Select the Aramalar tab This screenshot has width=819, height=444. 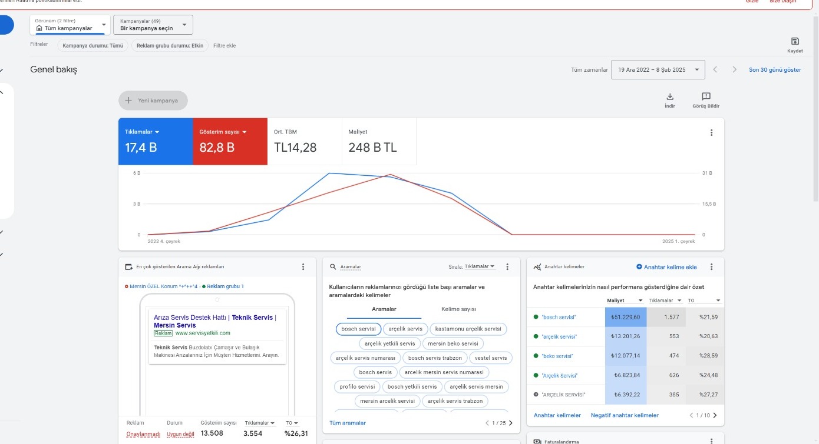(384, 309)
